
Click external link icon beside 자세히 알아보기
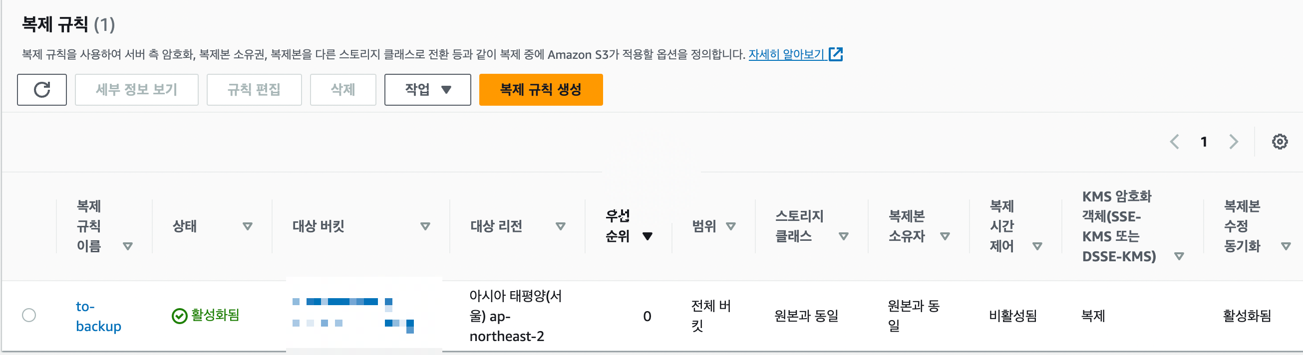click(836, 54)
